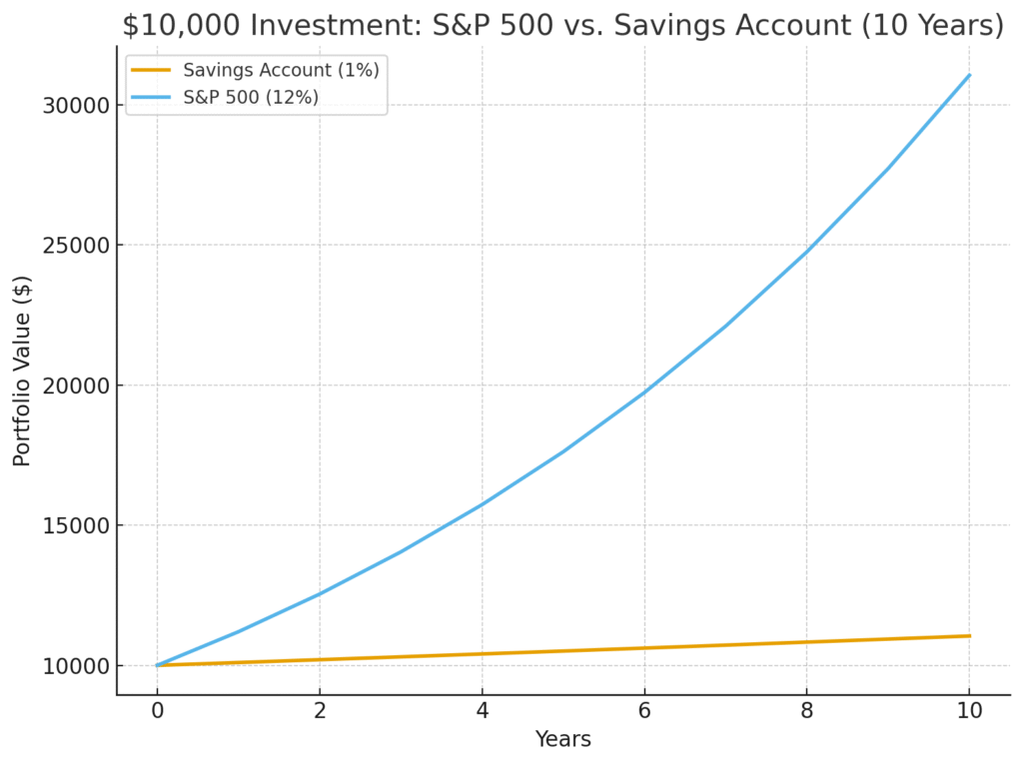
Task: Click the chart title text
Action: (562, 25)
